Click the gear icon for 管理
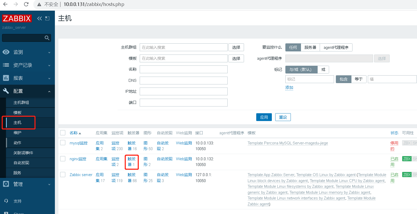Image resolution: width=417 pixels, height=214 pixels. [x=6, y=184]
